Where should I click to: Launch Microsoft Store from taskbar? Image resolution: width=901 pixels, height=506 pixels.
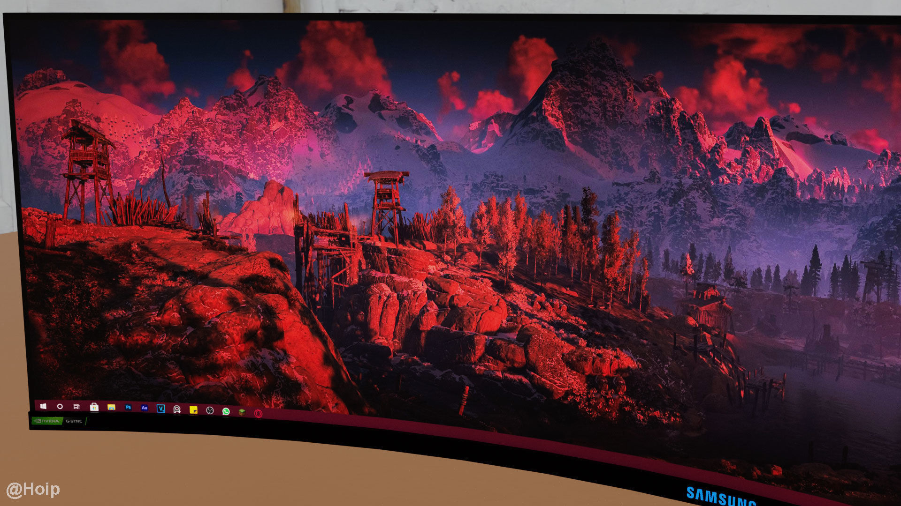pyautogui.click(x=94, y=407)
